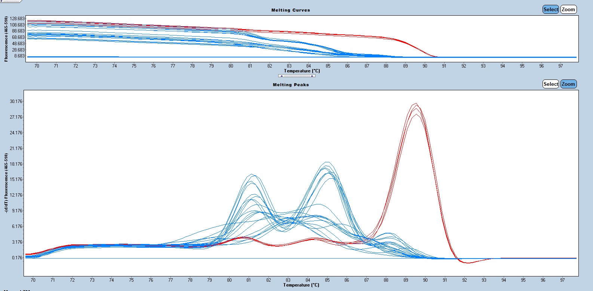Screen dimensions: 593x291
Task: Click the Melting Curves chart title
Action: coord(291,10)
